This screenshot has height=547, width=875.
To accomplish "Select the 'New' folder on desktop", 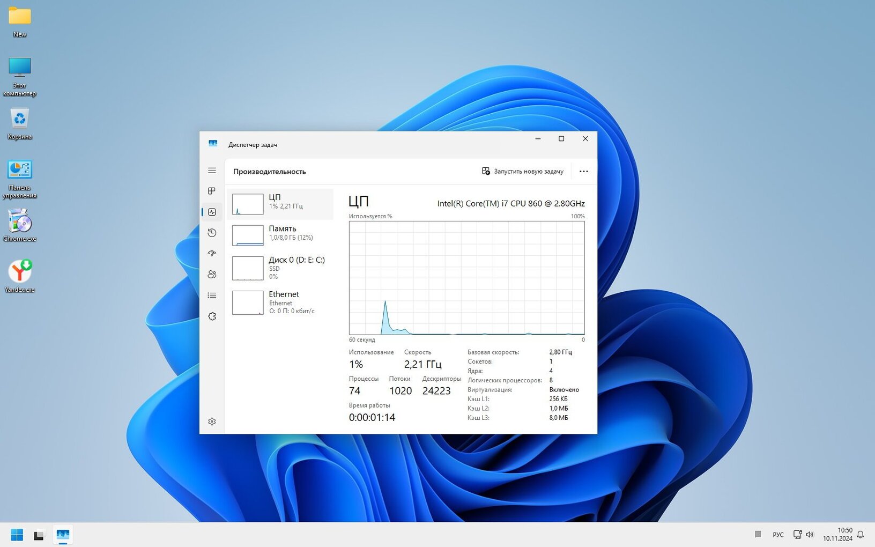I will point(20,22).
